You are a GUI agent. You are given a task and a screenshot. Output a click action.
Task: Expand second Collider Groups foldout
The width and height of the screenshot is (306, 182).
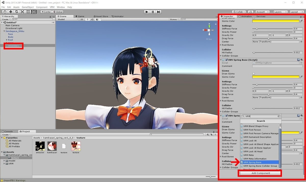click(221, 112)
